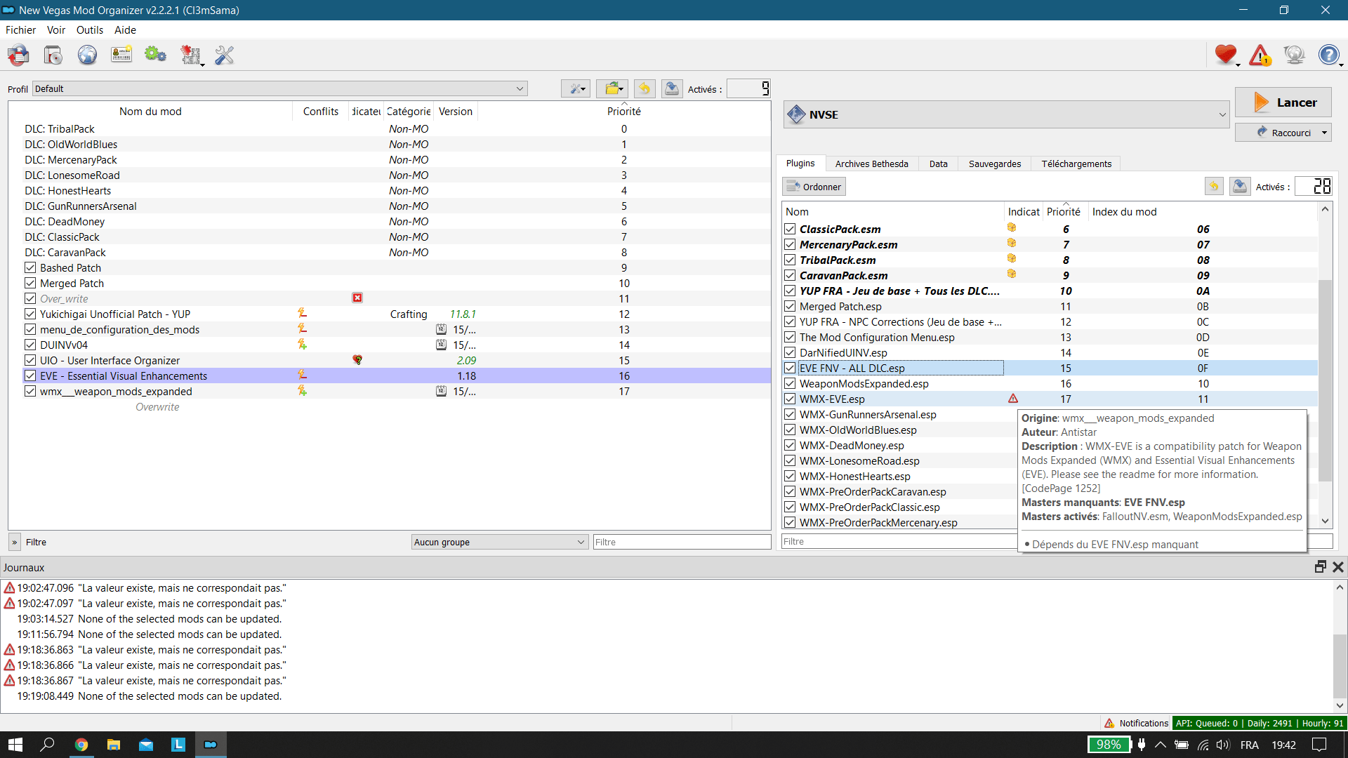Open the taskbar search icon
The width and height of the screenshot is (1348, 758).
tap(48, 745)
